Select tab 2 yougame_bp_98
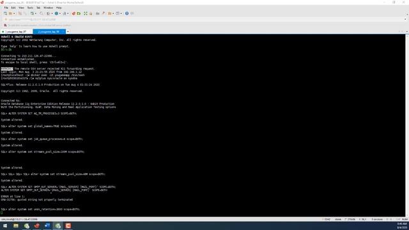This screenshot has width=409, height=230. tap(49, 32)
